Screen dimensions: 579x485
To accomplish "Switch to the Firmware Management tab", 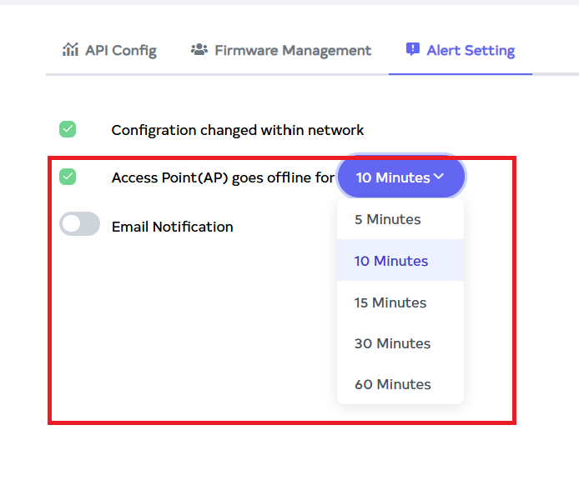I will tap(281, 50).
